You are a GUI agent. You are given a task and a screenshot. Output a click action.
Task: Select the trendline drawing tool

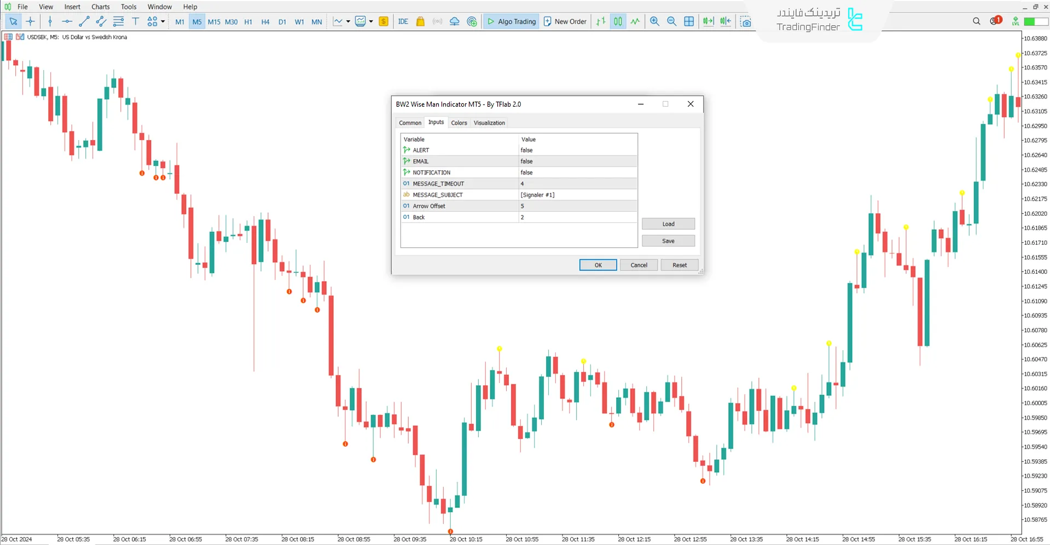point(84,21)
